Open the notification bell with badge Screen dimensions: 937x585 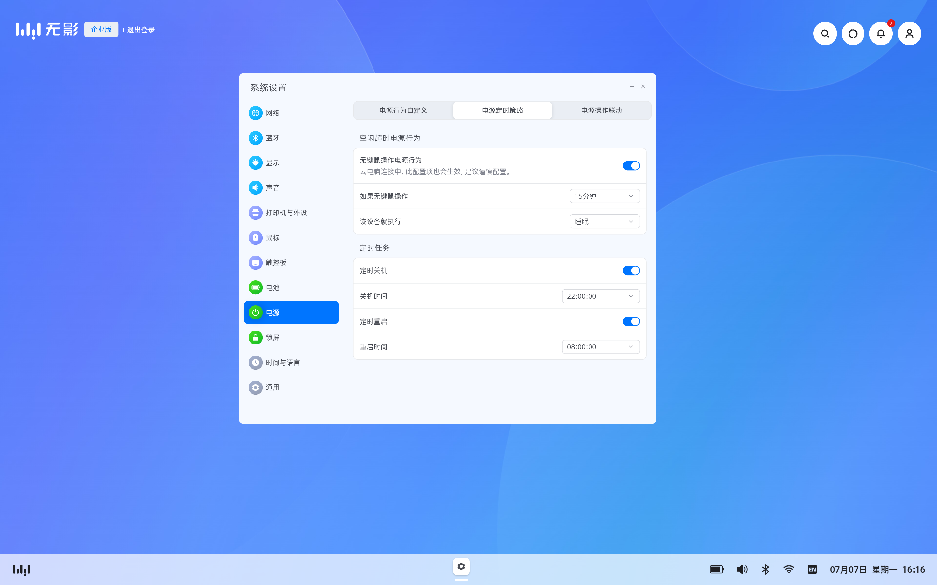880,34
